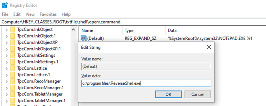Open the Favorites menu
This screenshot has width=266, height=106.
(x=48, y=14)
